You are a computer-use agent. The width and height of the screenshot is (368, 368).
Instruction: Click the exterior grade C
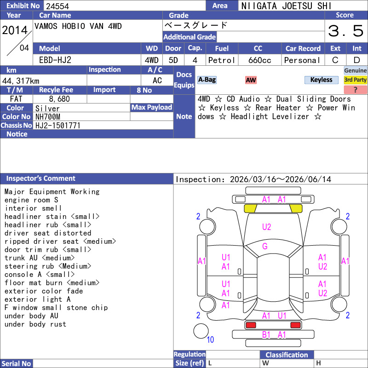click(x=335, y=60)
